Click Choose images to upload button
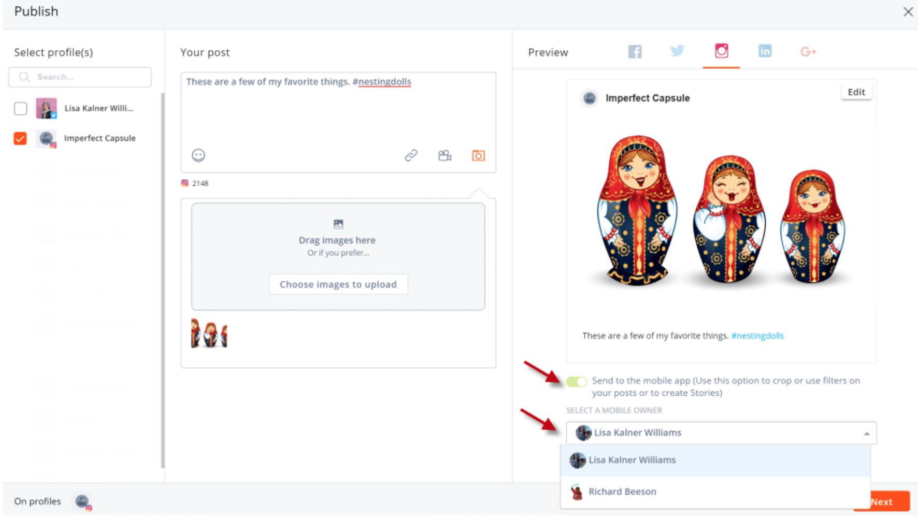Viewport: 918px width, 517px height. 338,284
